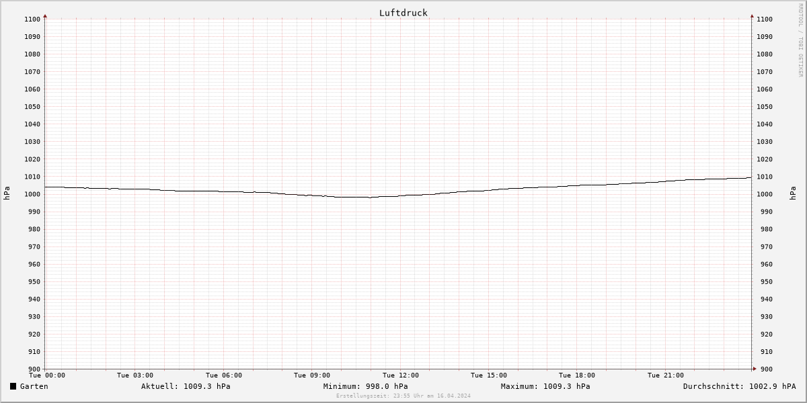Click the 920 label on the left axis
The image size is (807, 403).
tap(34, 334)
